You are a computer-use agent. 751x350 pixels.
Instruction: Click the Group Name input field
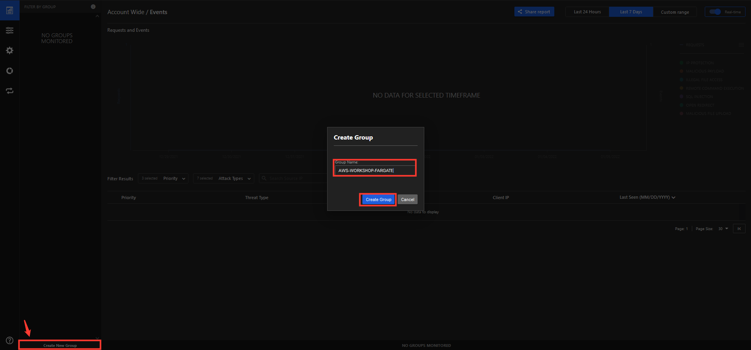[375, 170]
